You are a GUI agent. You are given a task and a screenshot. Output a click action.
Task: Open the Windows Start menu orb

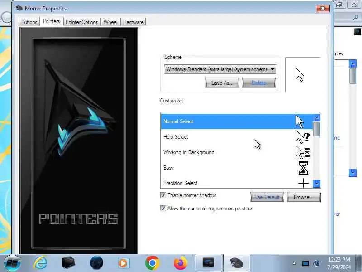[x=12, y=263]
